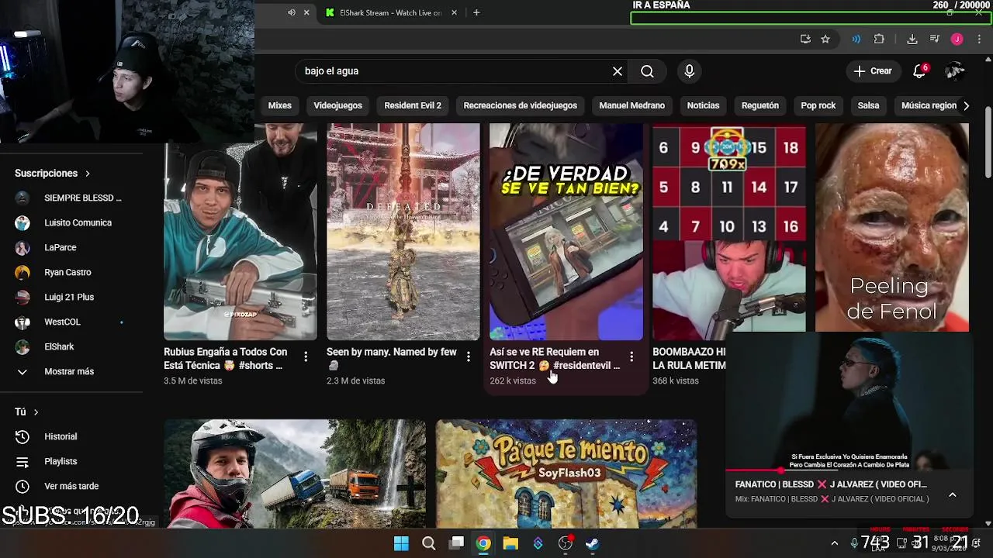993x558 pixels.
Task: Open the YouTube account avatar menu
Action: coord(955,71)
